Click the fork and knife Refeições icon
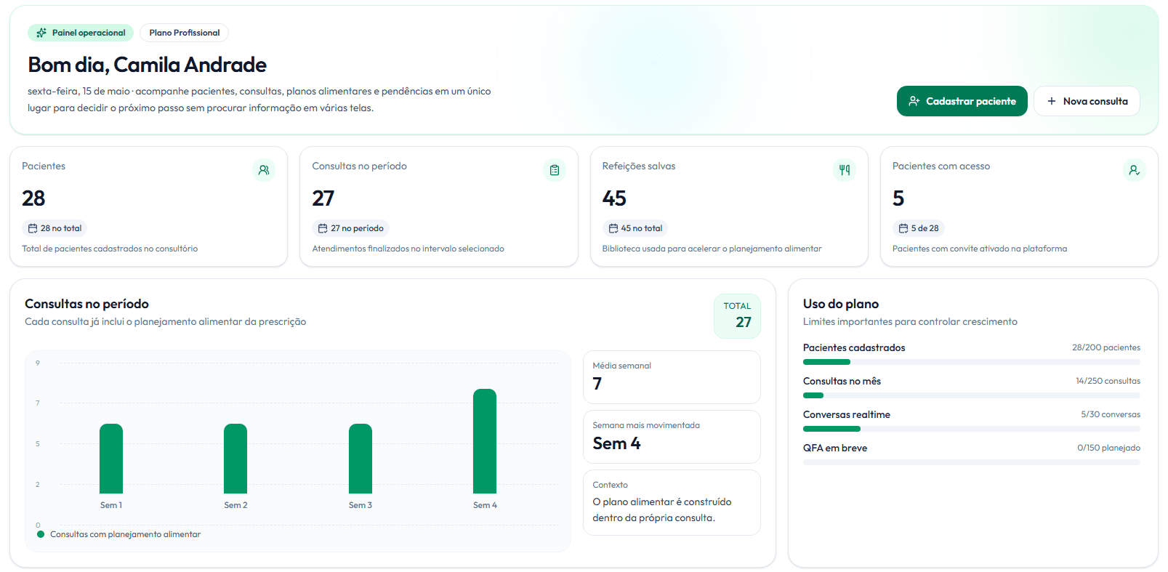Viewport: 1168px width, 572px height. pos(845,170)
